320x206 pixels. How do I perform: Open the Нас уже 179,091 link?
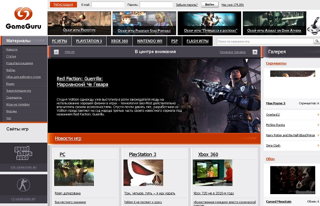tap(233, 5)
